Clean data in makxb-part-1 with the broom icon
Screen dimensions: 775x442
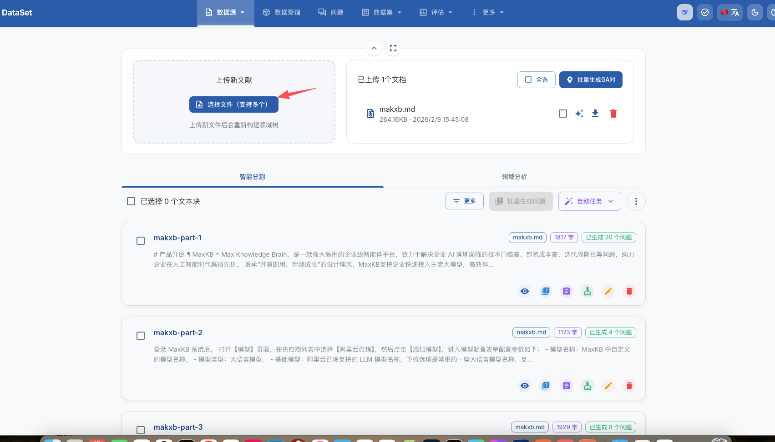(588, 291)
